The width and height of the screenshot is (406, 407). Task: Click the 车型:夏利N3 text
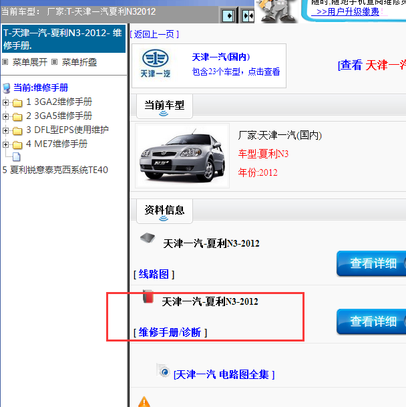263,154
